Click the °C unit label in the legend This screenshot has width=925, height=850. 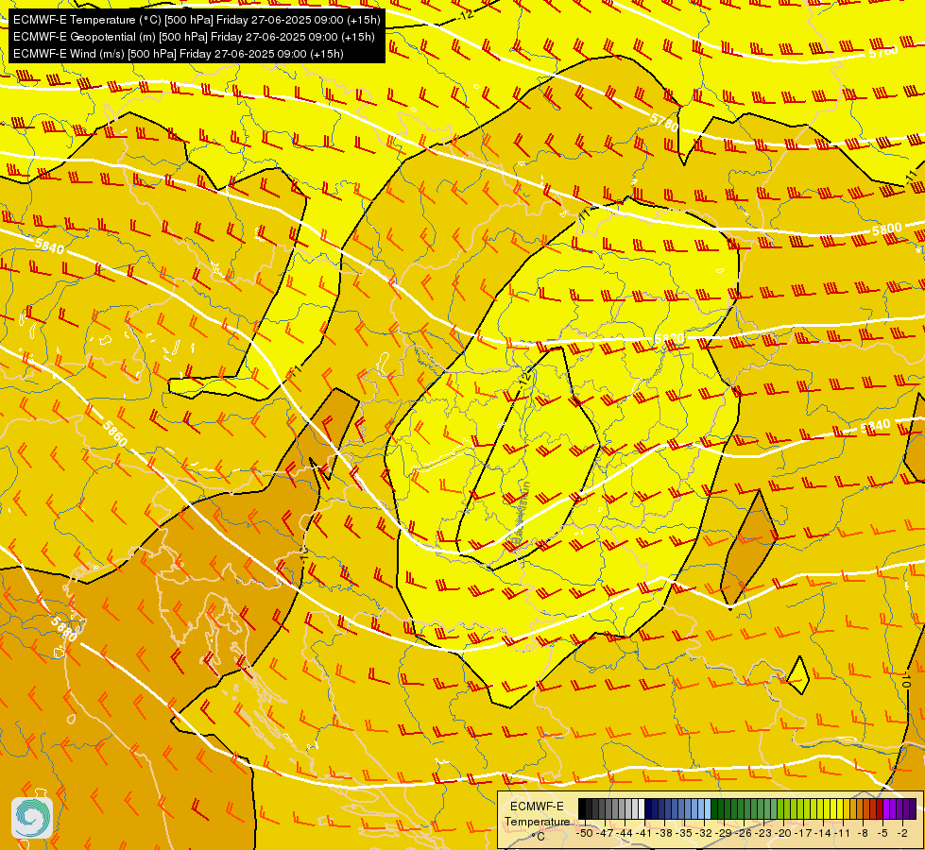pos(538,837)
